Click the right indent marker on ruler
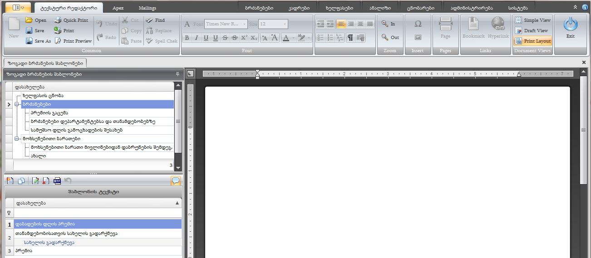 [519, 74]
